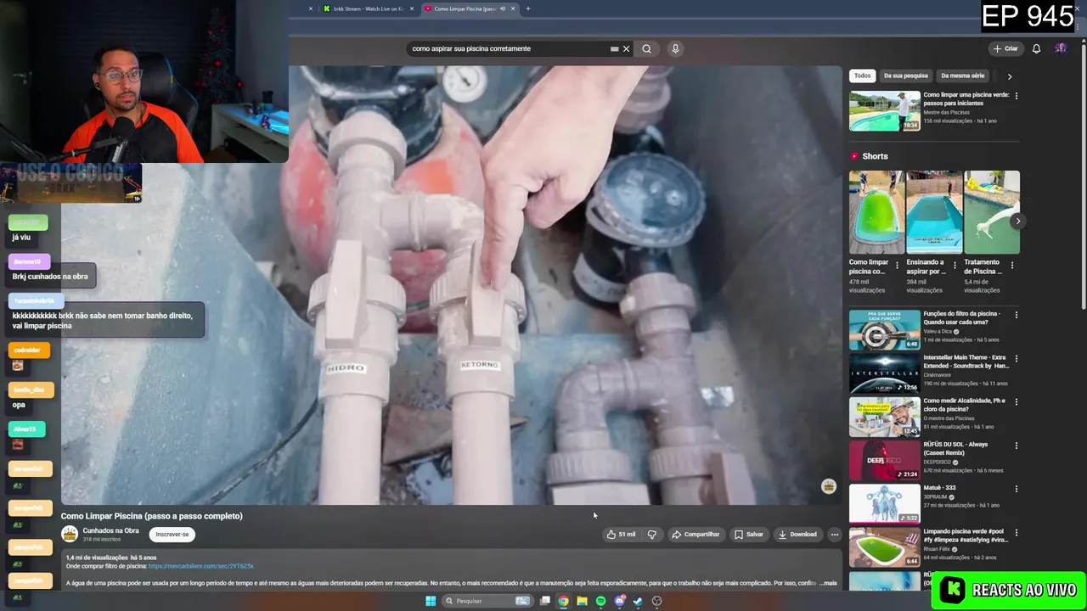Open 'Como limpar uma piscina verde' video thumbnail
This screenshot has height=611, width=1087.
[x=884, y=111]
